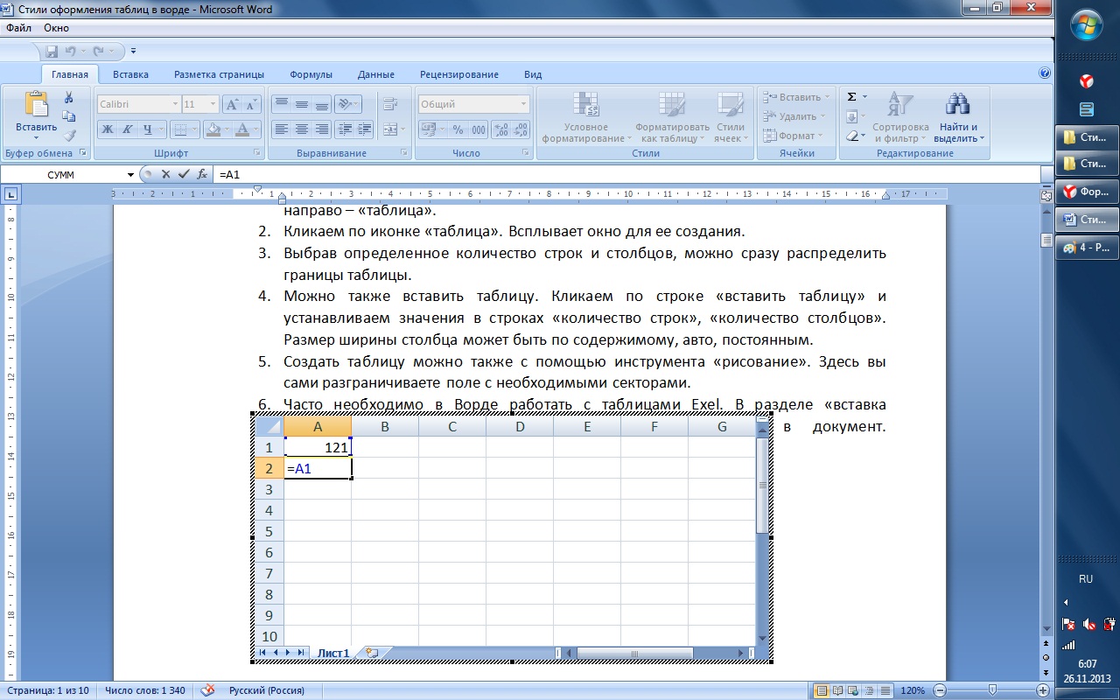1120x700 pixels.
Task: Click the Format Painter brush icon
Action: (x=69, y=136)
